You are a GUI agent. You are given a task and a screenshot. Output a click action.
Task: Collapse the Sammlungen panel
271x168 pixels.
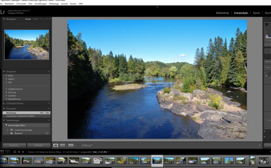coord(4,120)
